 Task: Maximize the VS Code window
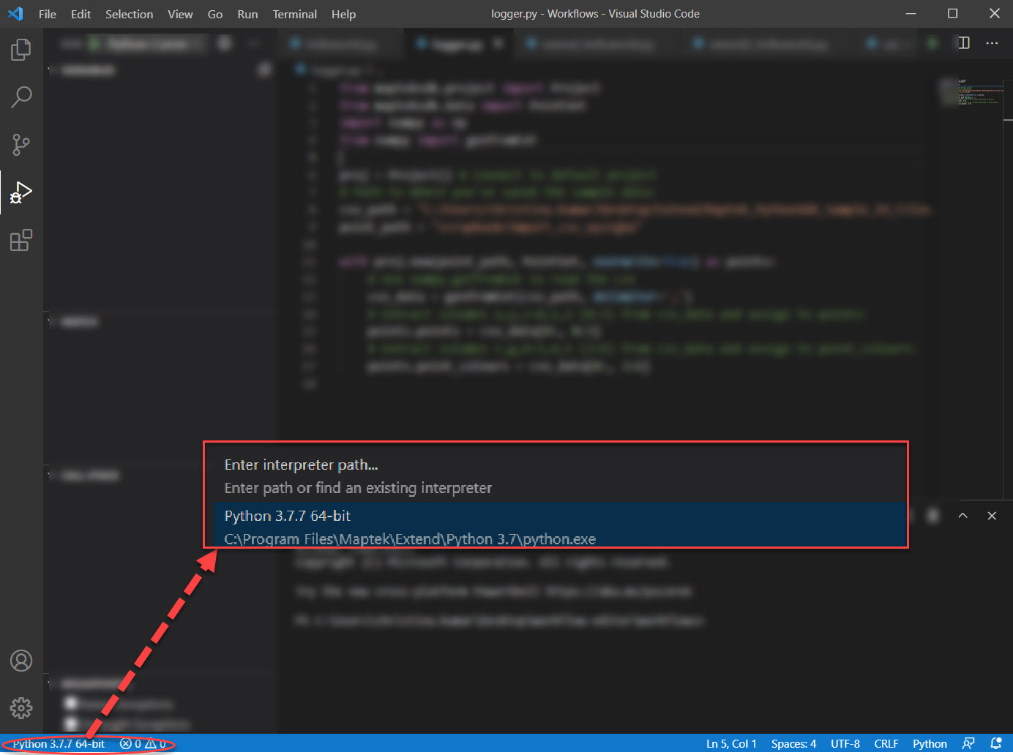coord(952,13)
